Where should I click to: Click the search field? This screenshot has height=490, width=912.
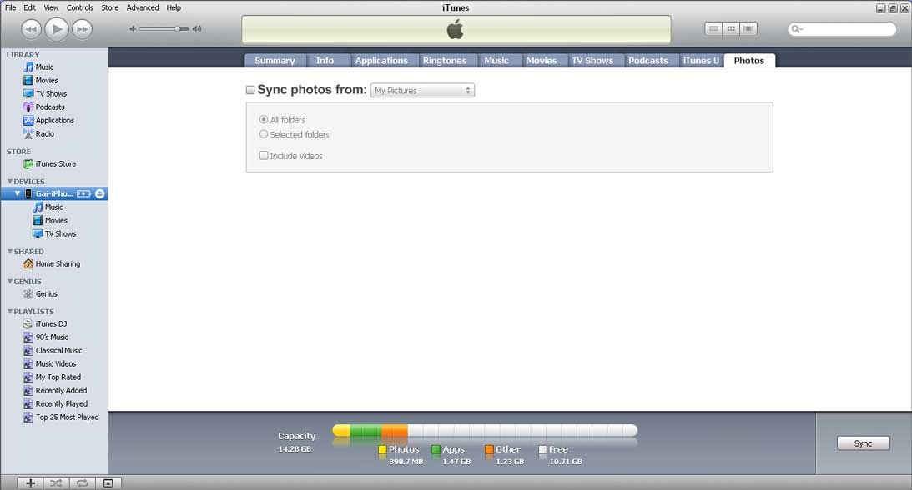coord(842,29)
